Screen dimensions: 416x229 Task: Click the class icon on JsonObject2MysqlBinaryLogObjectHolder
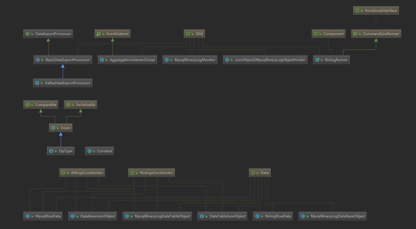point(227,60)
